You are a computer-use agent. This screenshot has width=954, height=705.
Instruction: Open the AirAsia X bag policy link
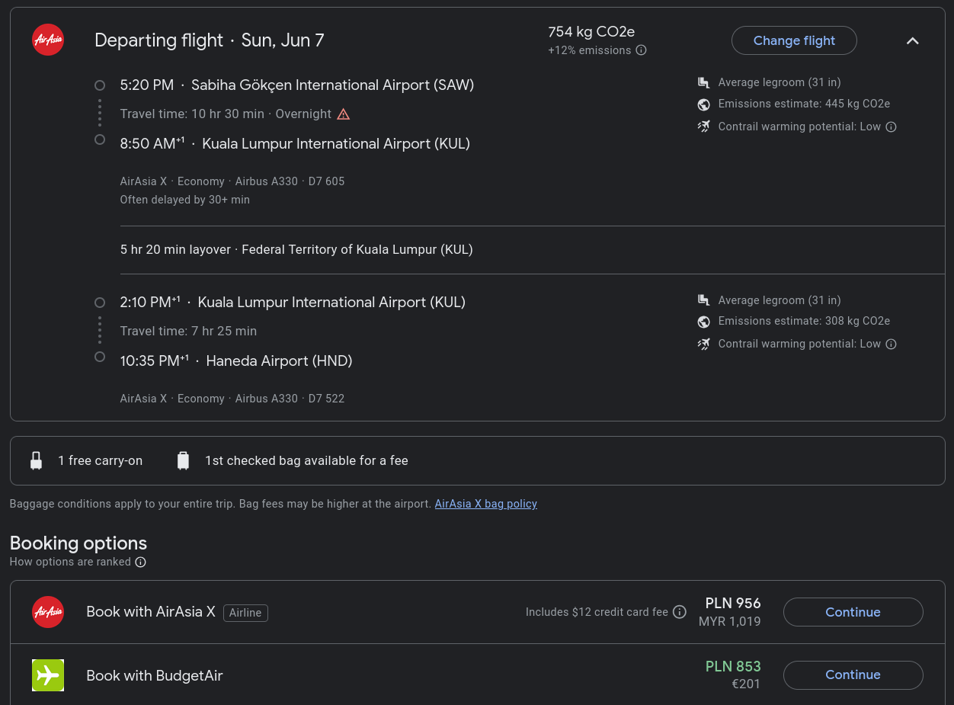point(486,504)
